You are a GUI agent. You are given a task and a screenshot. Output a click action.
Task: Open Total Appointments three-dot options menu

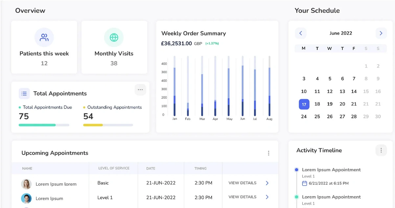coord(140,90)
